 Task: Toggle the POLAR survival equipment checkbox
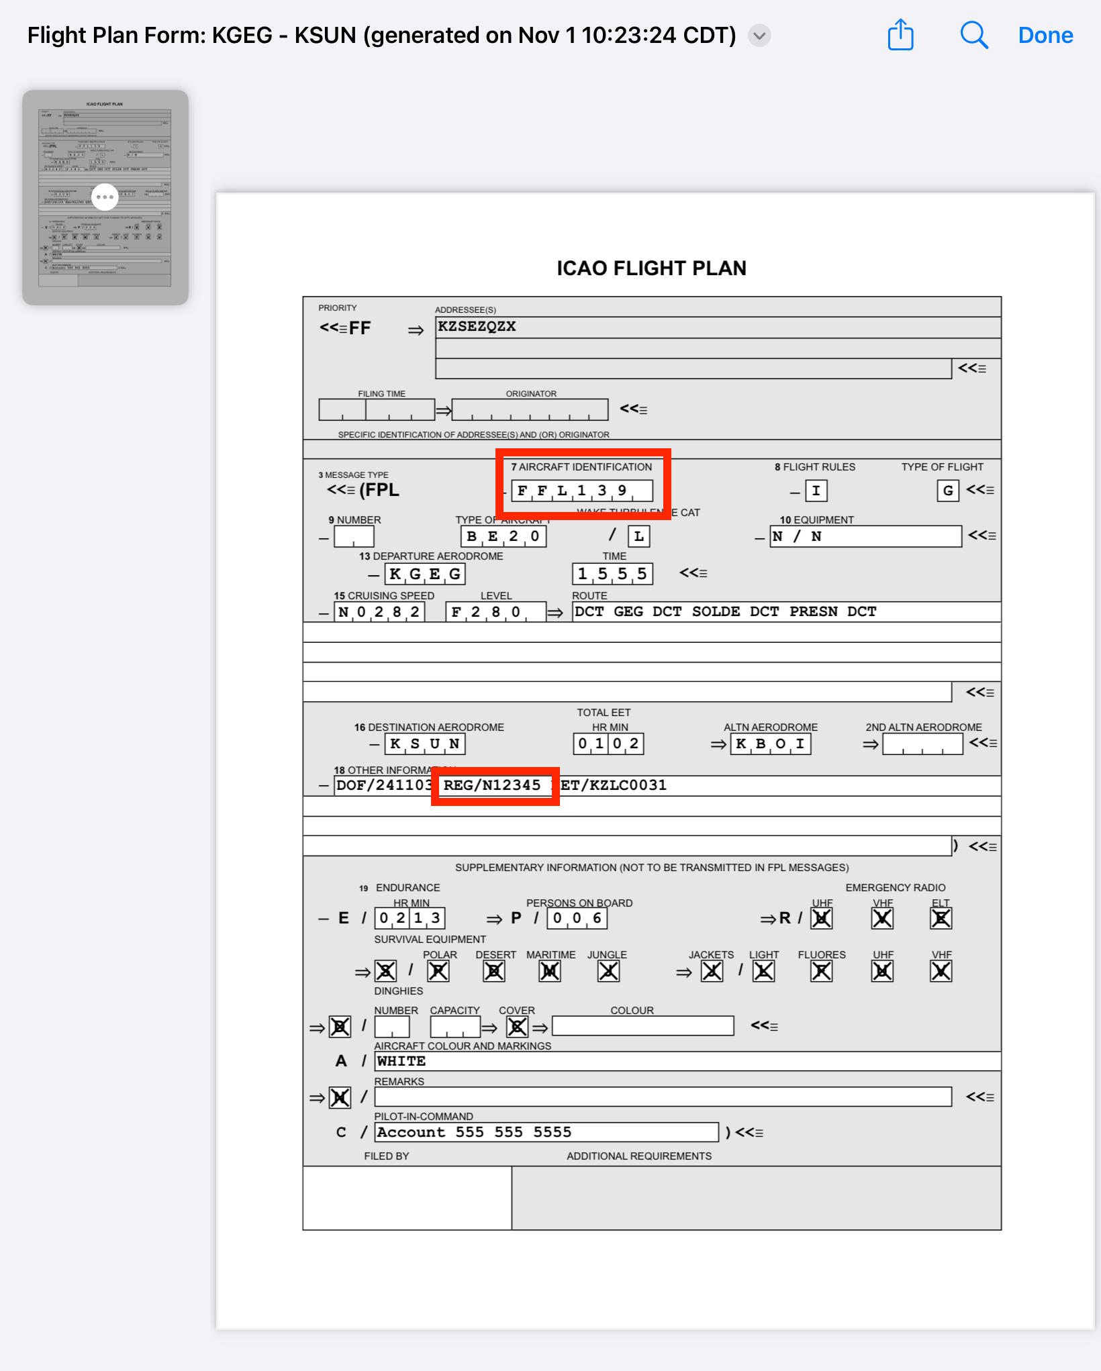click(x=438, y=971)
